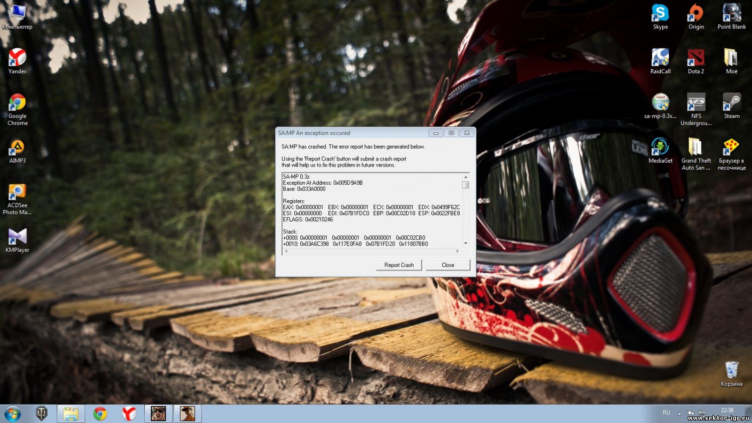Submit the report with Report Crash button
Screen dimensions: 752x423
tap(399, 265)
